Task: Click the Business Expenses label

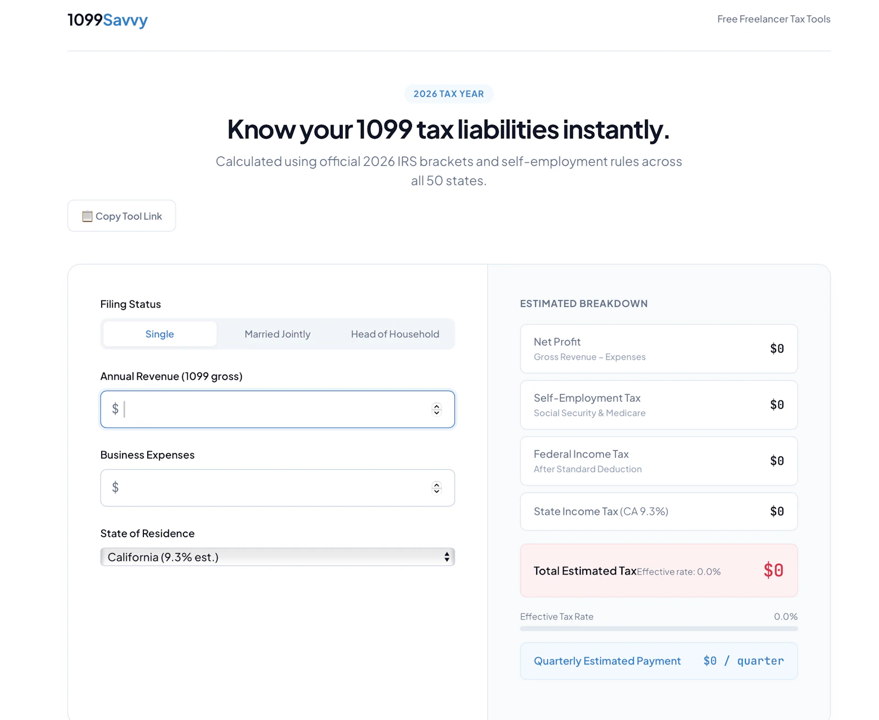Action: pyautogui.click(x=147, y=455)
